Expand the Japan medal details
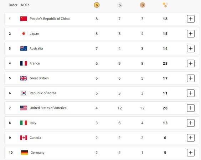The width and height of the screenshot is (201, 160). [191, 34]
